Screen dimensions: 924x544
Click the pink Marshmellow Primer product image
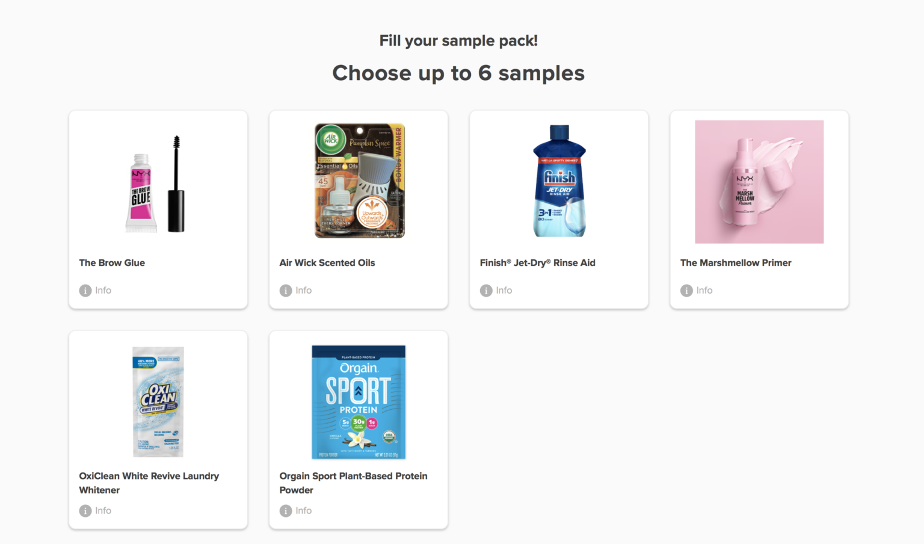pos(759,182)
